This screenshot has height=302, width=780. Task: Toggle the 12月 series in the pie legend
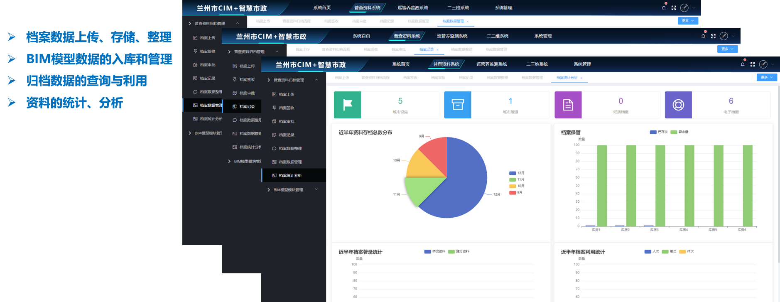pos(517,173)
